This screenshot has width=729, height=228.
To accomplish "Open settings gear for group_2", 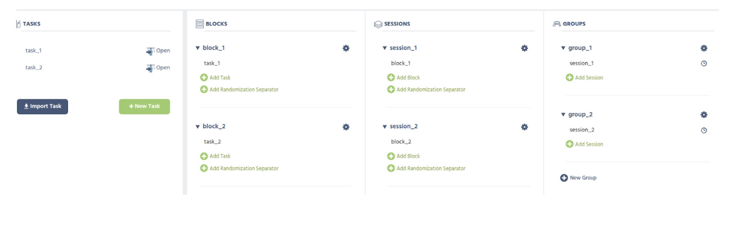I will (704, 114).
